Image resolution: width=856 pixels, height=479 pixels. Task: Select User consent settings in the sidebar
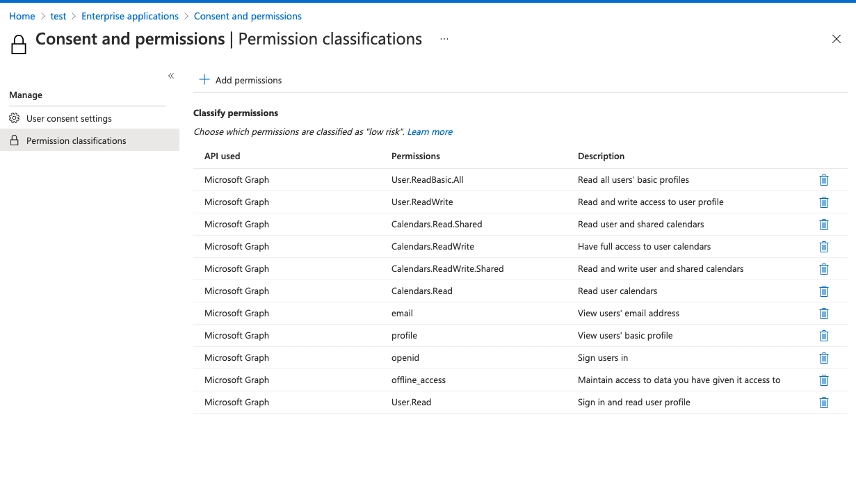coord(68,118)
